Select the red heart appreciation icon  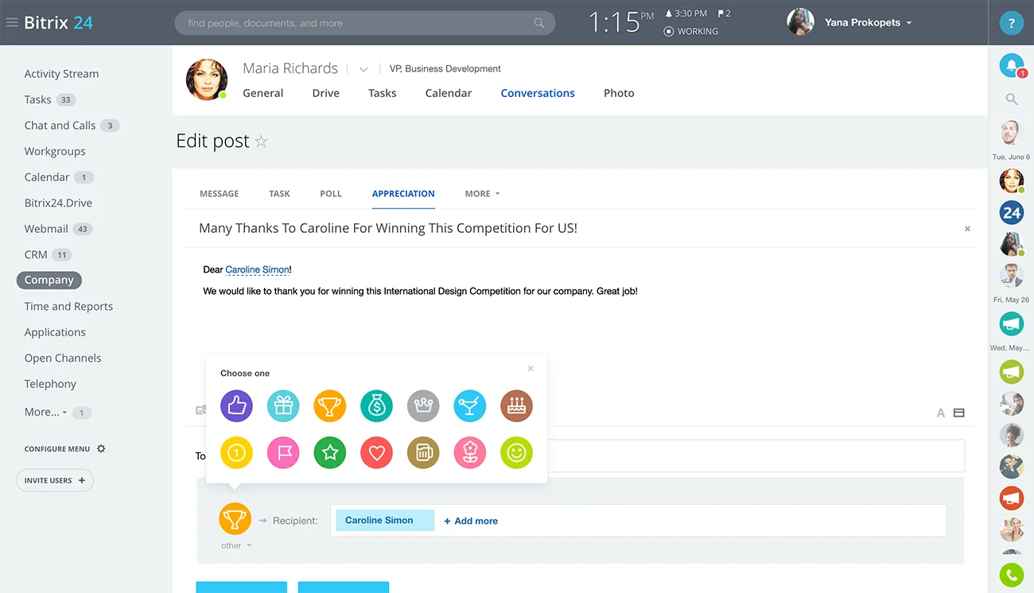[x=376, y=453]
